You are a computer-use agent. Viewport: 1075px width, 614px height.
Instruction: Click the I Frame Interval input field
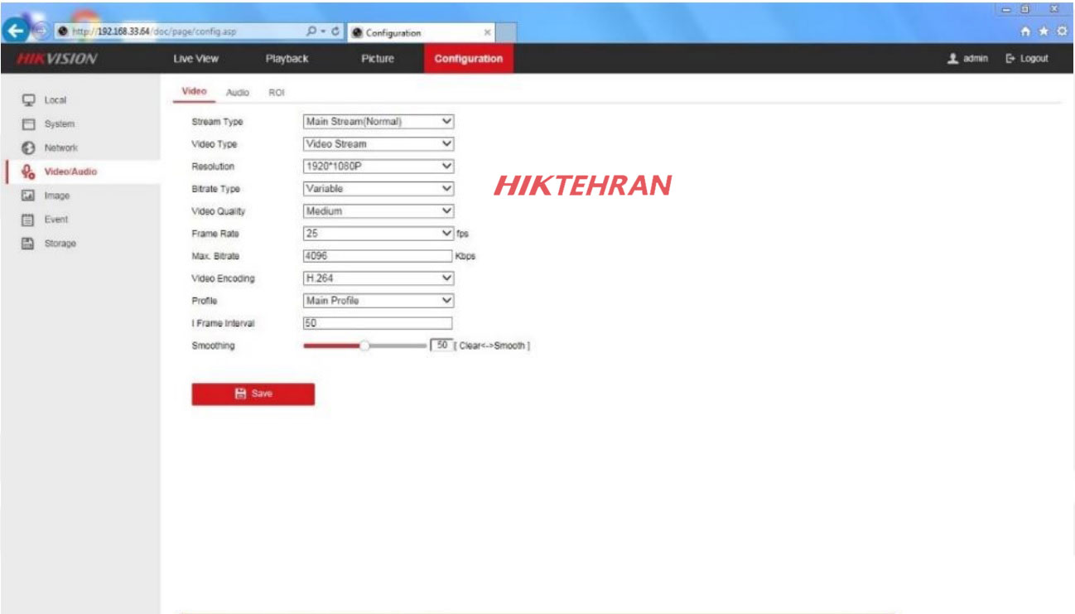tap(378, 323)
